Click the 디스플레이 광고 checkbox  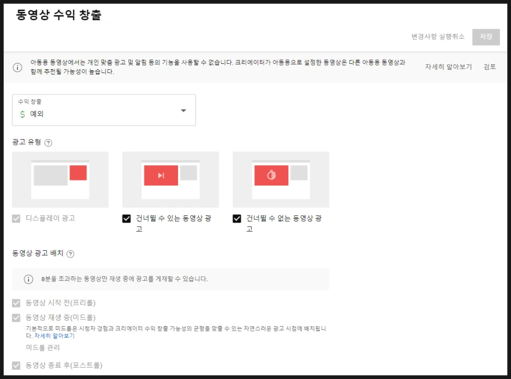click(x=17, y=219)
